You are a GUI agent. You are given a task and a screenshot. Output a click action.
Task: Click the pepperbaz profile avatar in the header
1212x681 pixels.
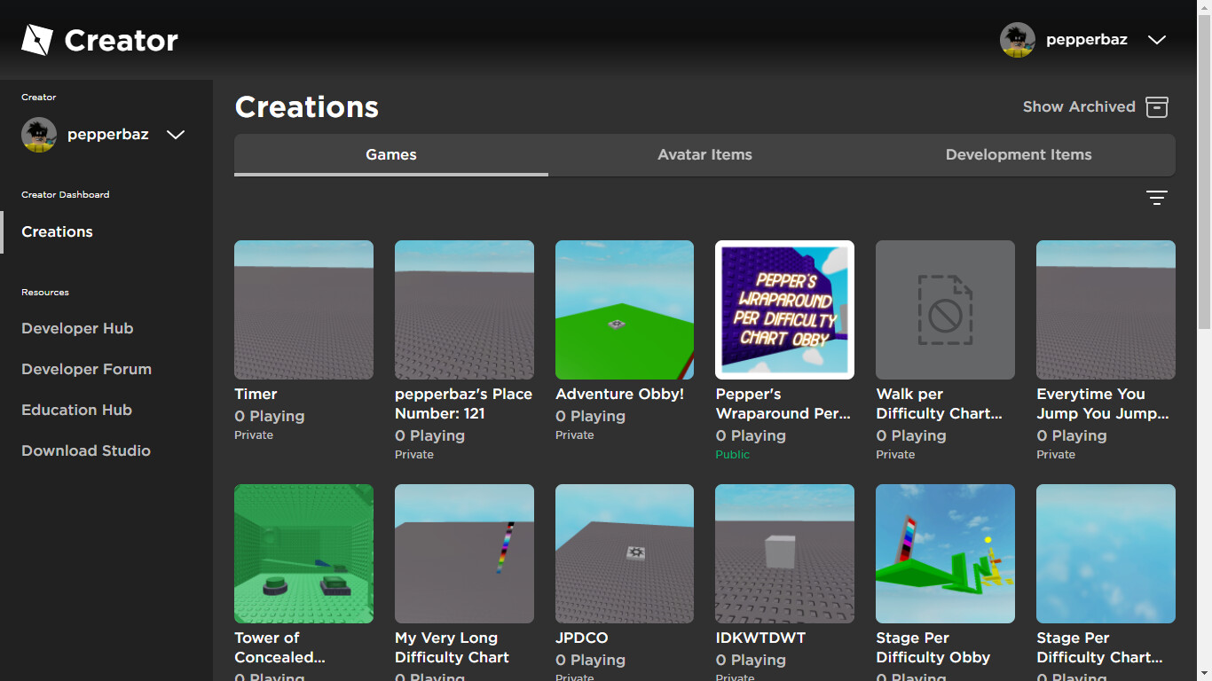coord(1017,39)
